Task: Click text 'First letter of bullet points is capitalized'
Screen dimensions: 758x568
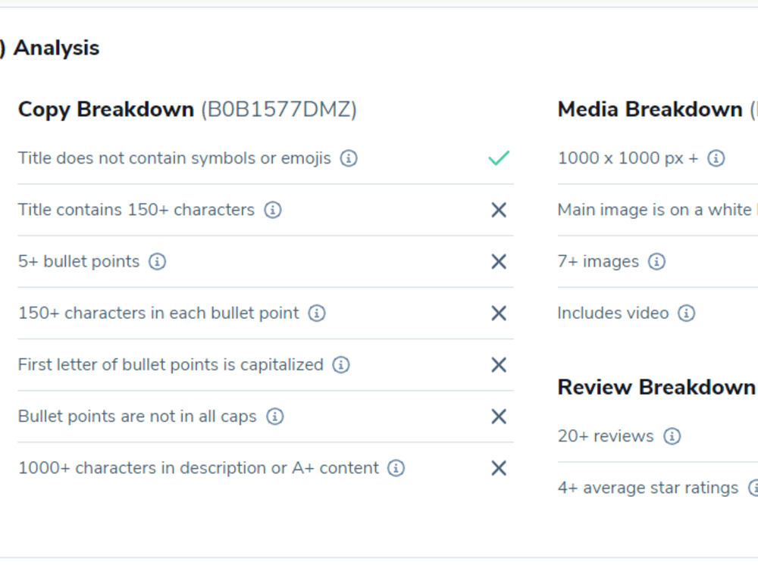Action: [171, 365]
